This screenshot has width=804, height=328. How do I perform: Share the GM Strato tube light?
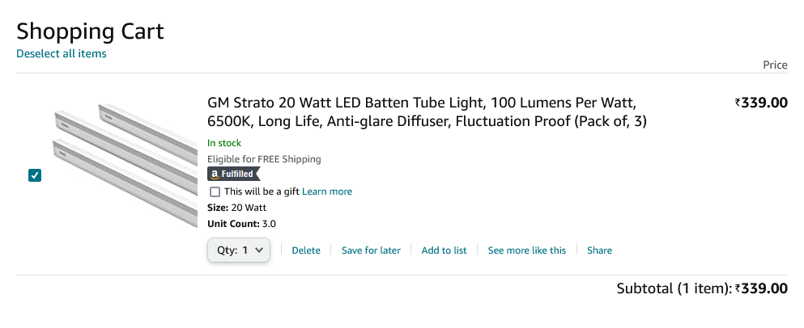(599, 250)
